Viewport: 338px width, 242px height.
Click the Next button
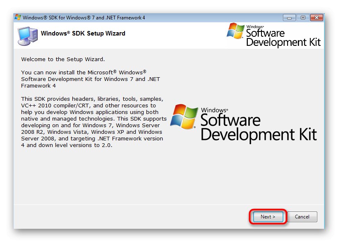(268, 217)
